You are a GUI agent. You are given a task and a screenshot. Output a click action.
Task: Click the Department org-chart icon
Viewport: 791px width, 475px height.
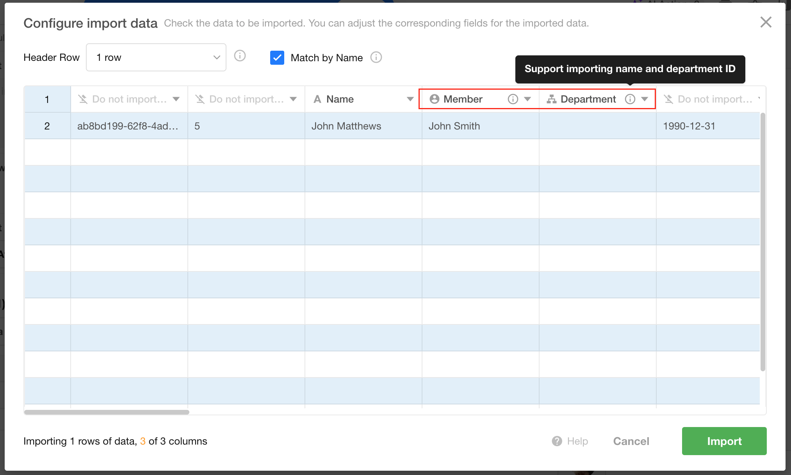pyautogui.click(x=551, y=99)
